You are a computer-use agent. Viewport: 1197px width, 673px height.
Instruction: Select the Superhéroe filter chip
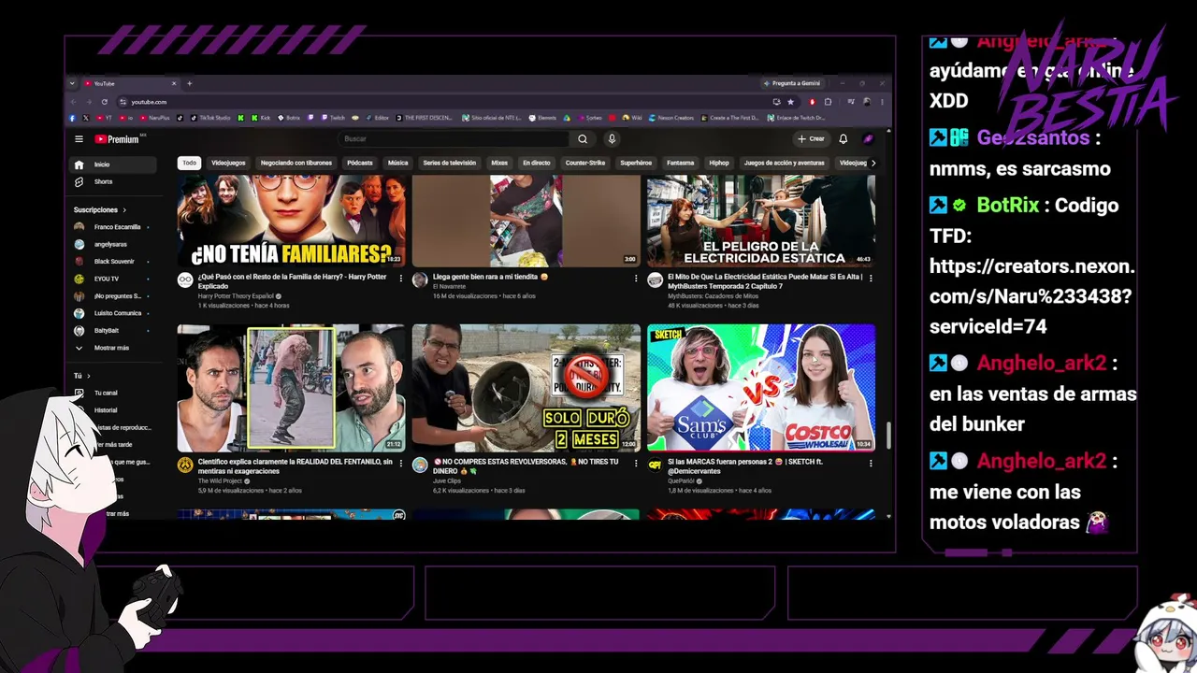(x=636, y=163)
